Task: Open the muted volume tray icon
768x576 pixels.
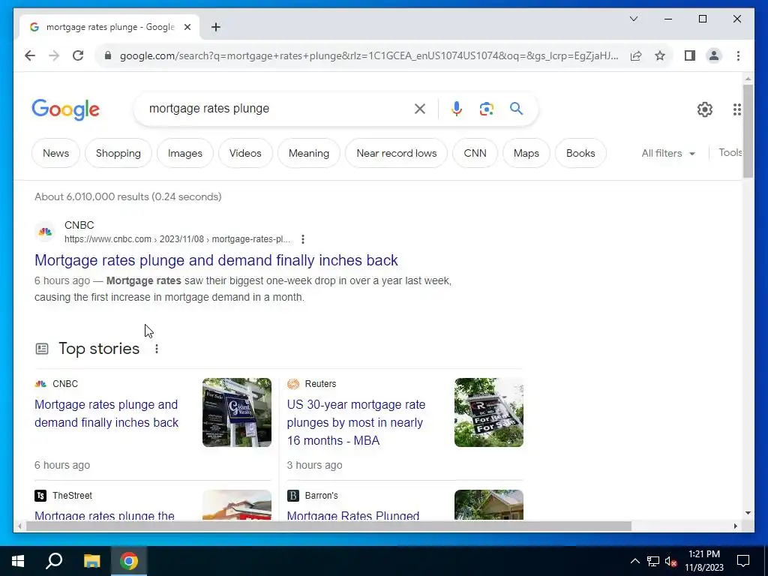Action: click(671, 561)
